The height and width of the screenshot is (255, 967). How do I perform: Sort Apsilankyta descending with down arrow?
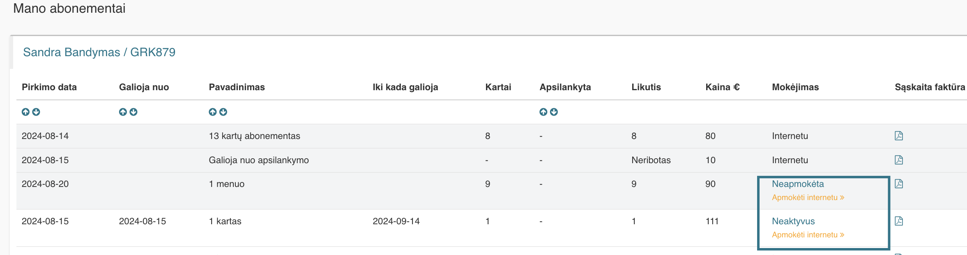(554, 112)
